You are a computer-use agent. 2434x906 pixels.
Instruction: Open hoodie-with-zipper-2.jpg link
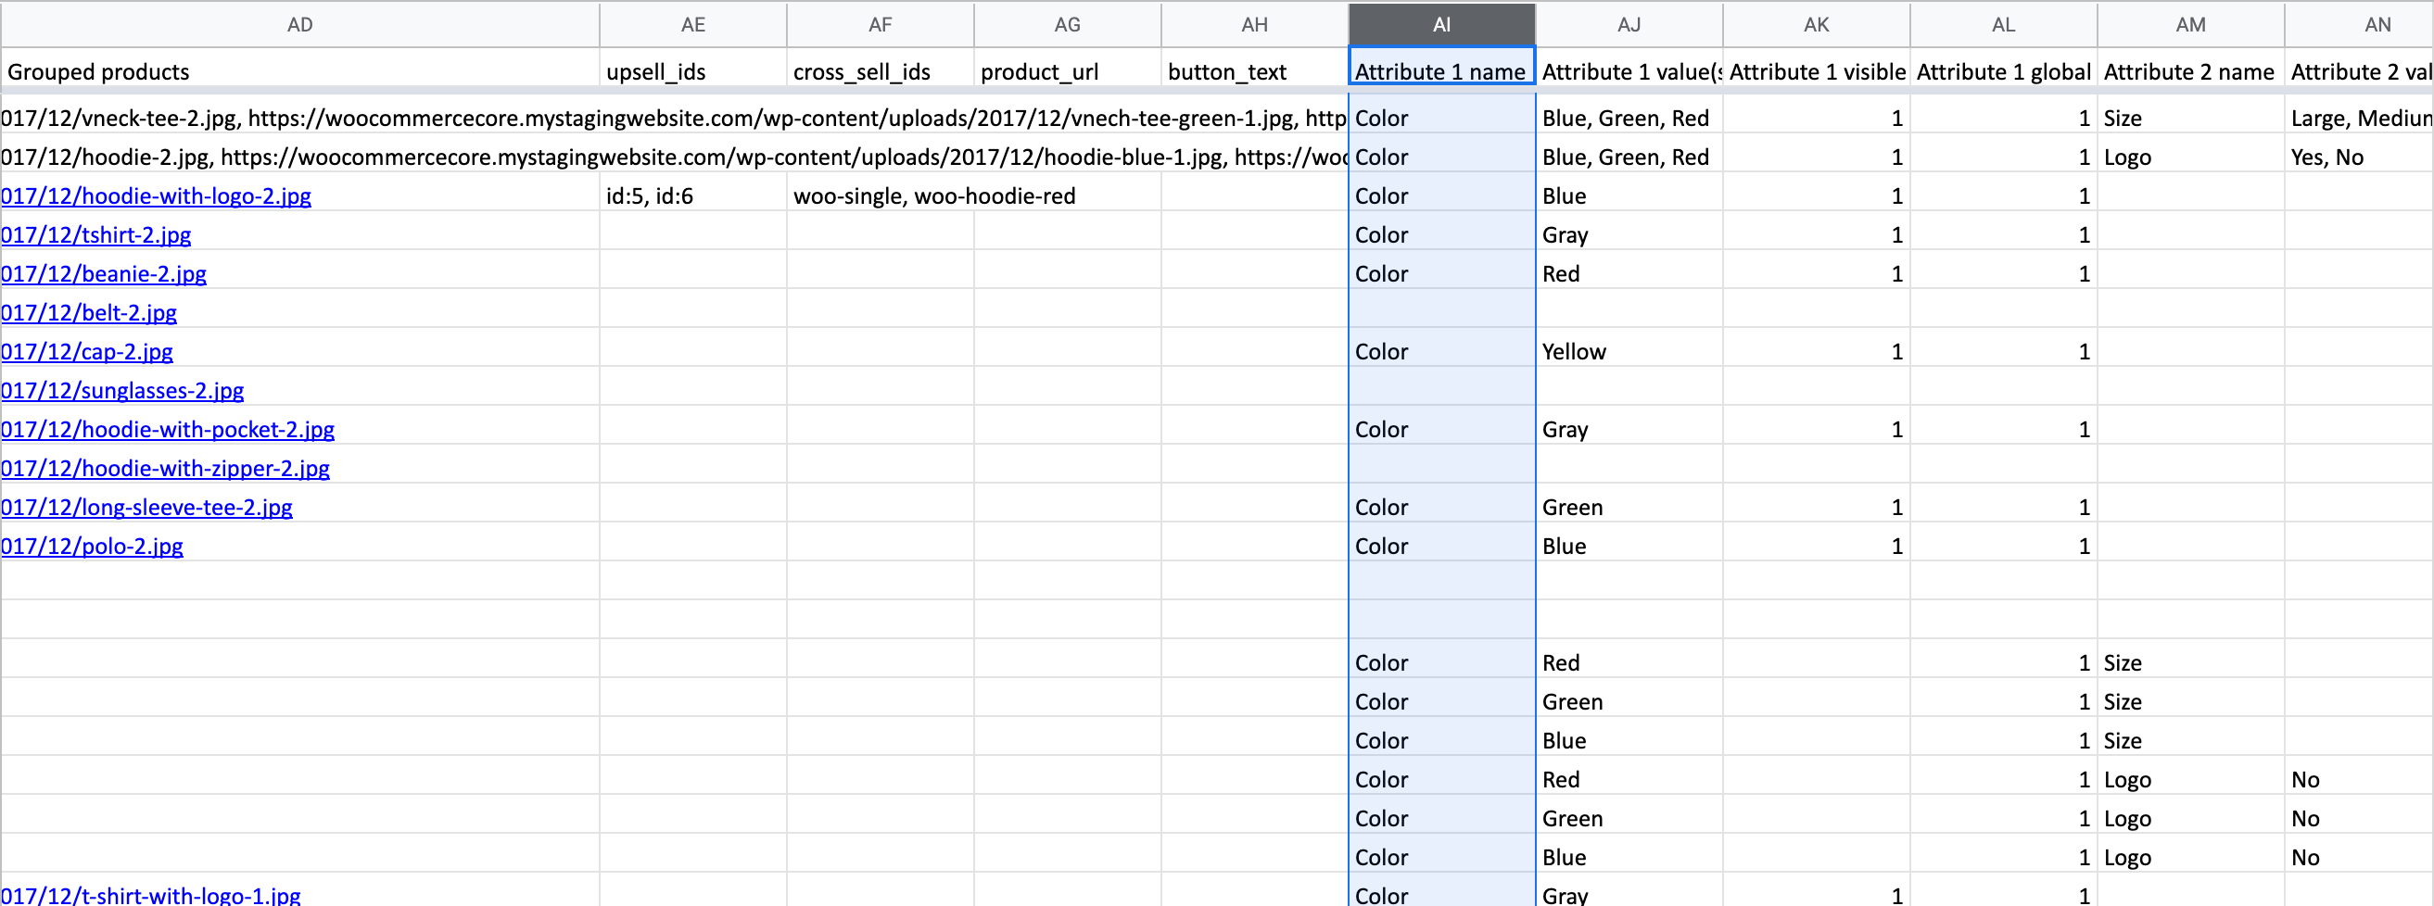click(166, 469)
